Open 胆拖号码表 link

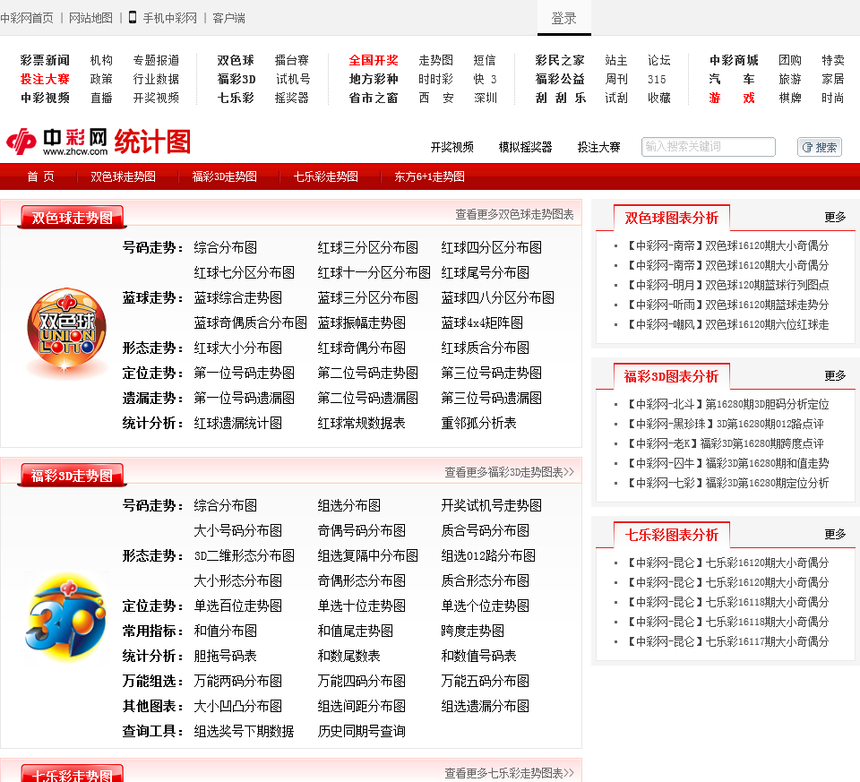225,657
